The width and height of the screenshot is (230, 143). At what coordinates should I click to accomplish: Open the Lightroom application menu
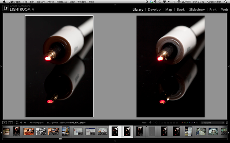[15, 2]
